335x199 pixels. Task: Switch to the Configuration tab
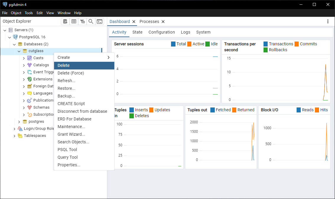[x=162, y=32]
